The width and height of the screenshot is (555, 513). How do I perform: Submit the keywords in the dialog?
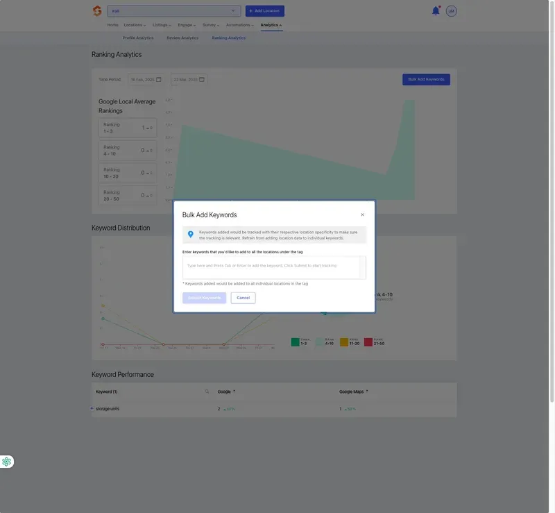point(204,298)
